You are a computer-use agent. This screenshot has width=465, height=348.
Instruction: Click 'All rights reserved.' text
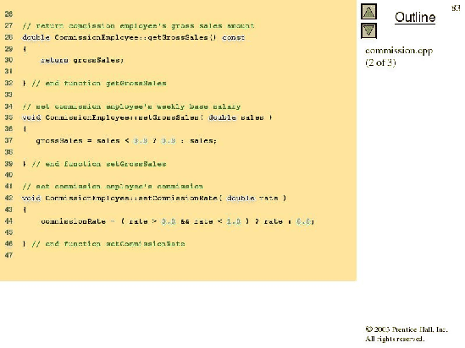[x=395, y=339]
